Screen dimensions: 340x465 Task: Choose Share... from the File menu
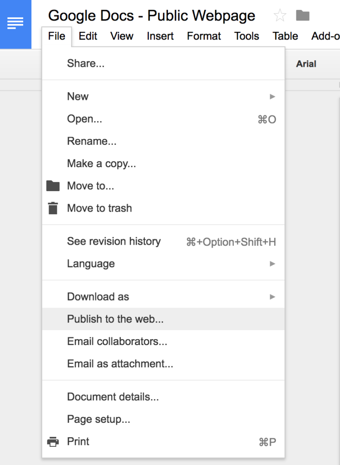tap(163, 64)
